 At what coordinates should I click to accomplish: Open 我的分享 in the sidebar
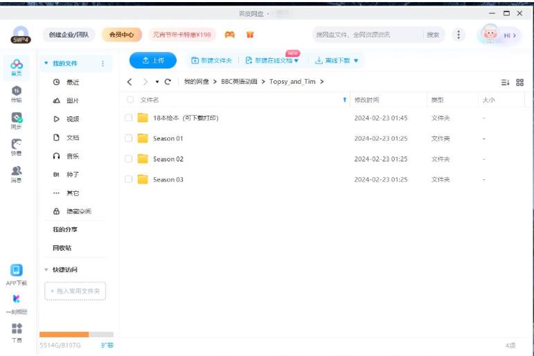point(65,230)
